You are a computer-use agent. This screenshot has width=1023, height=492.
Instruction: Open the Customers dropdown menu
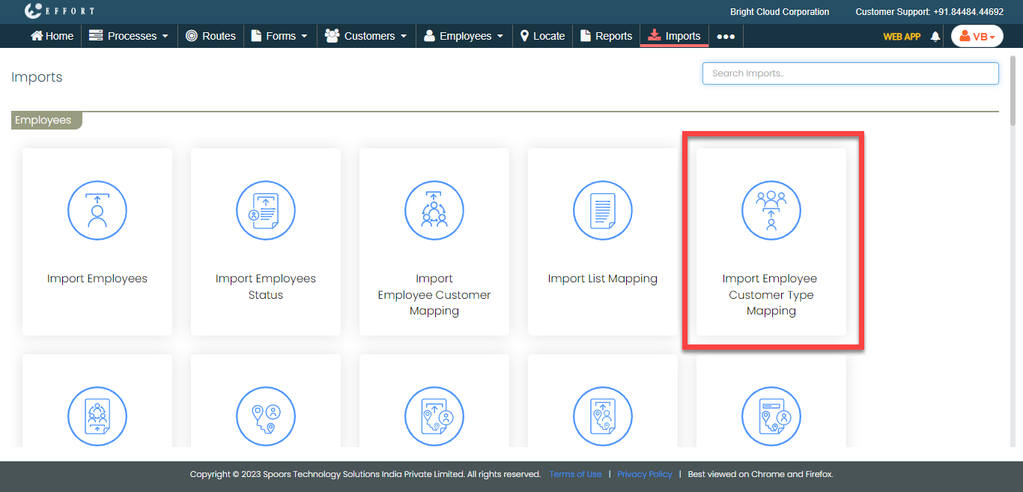point(366,36)
